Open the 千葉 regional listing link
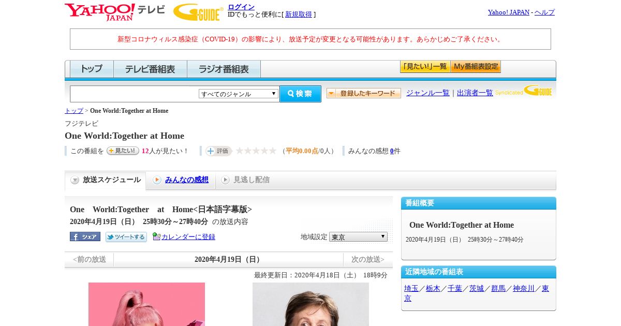 coord(455,288)
